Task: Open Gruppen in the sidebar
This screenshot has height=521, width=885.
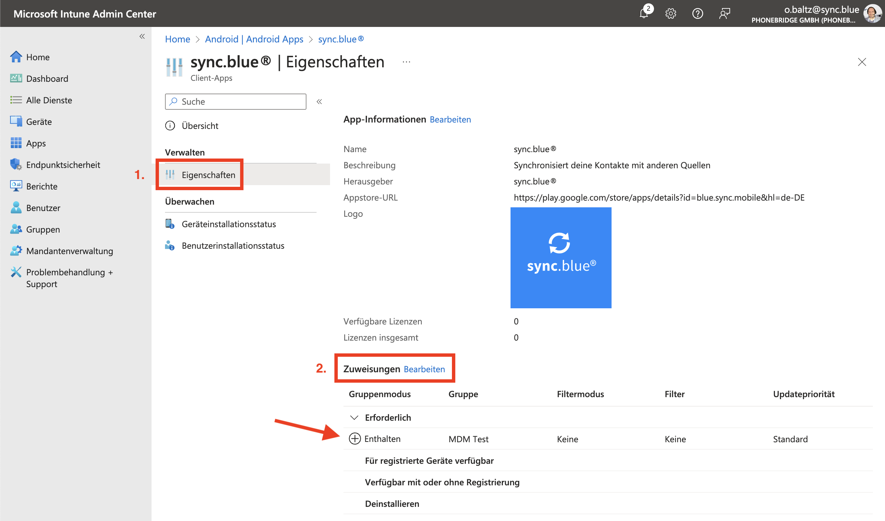Action: 43,229
